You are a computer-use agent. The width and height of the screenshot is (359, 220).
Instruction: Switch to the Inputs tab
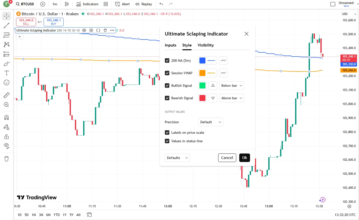click(171, 45)
